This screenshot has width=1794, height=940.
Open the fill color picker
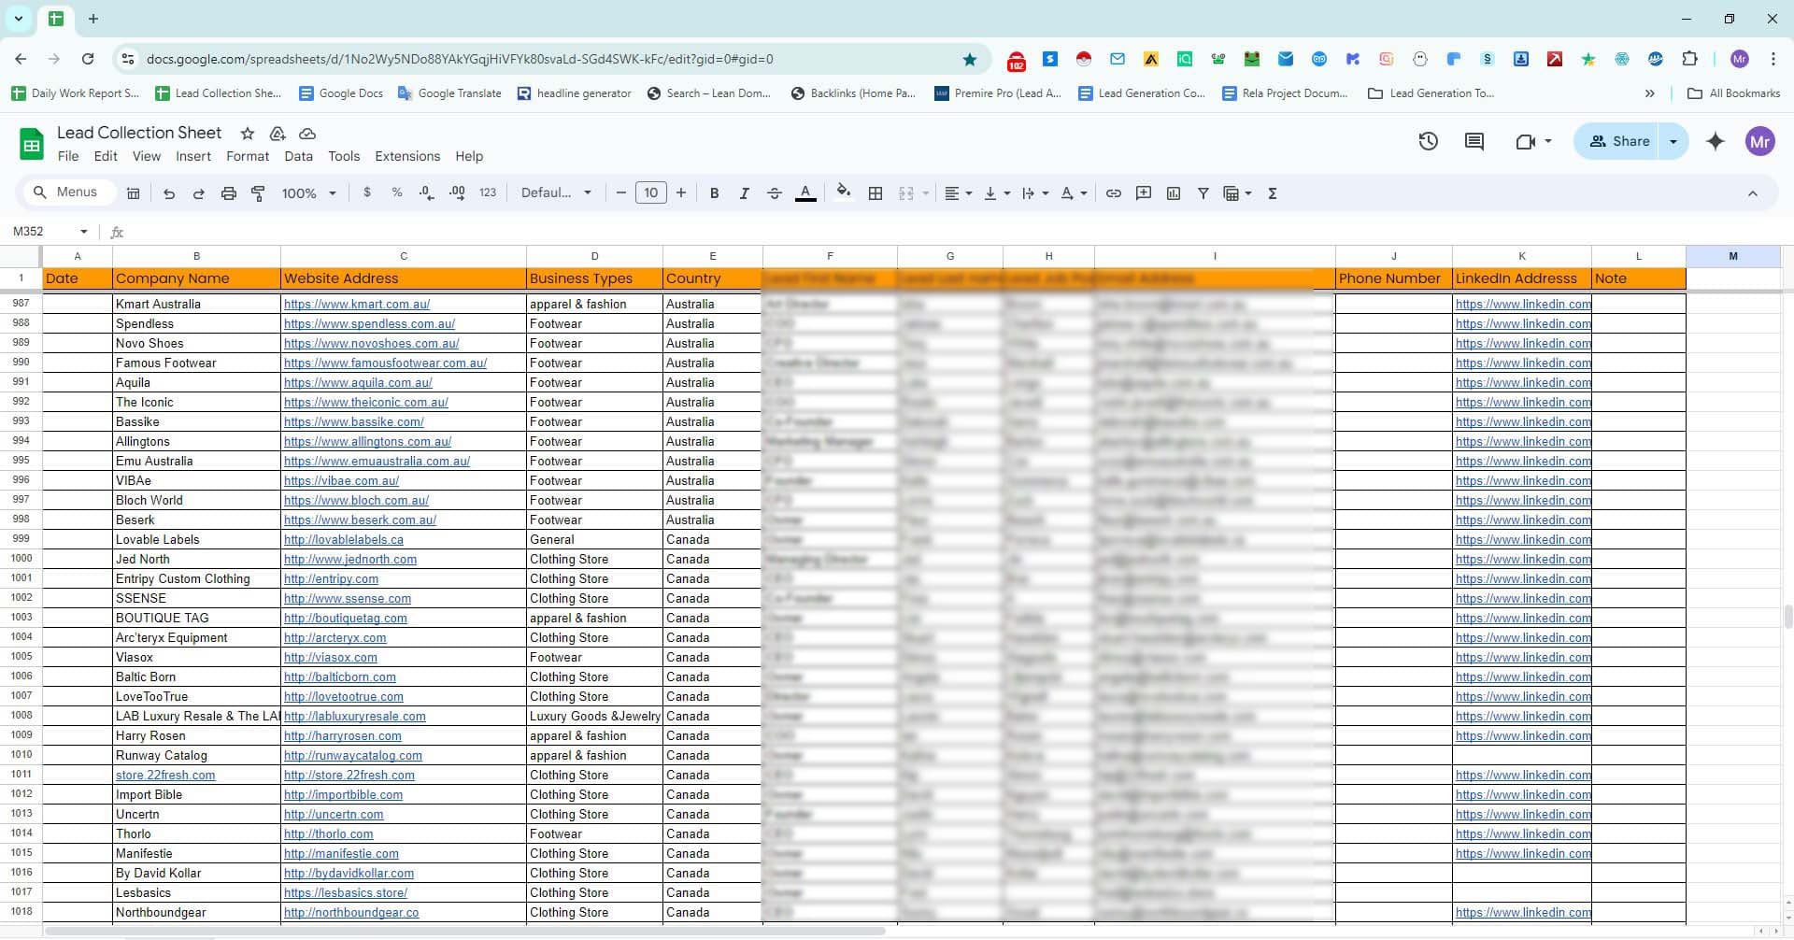tap(844, 192)
